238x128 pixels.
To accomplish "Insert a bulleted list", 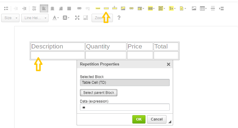I will [x=6, y=8].
